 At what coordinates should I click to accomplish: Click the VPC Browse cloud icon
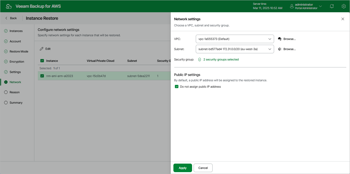coord(280,39)
